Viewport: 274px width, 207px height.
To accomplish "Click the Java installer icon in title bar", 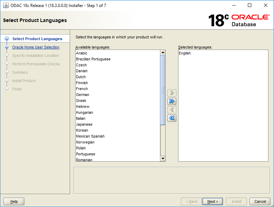I will click(6, 6).
